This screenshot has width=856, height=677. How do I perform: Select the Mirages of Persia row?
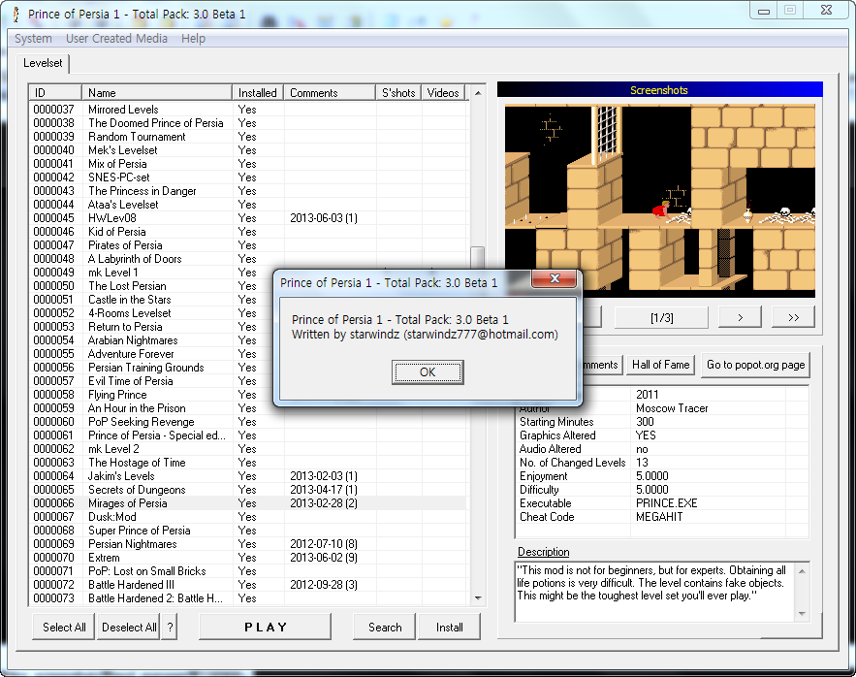(248, 503)
